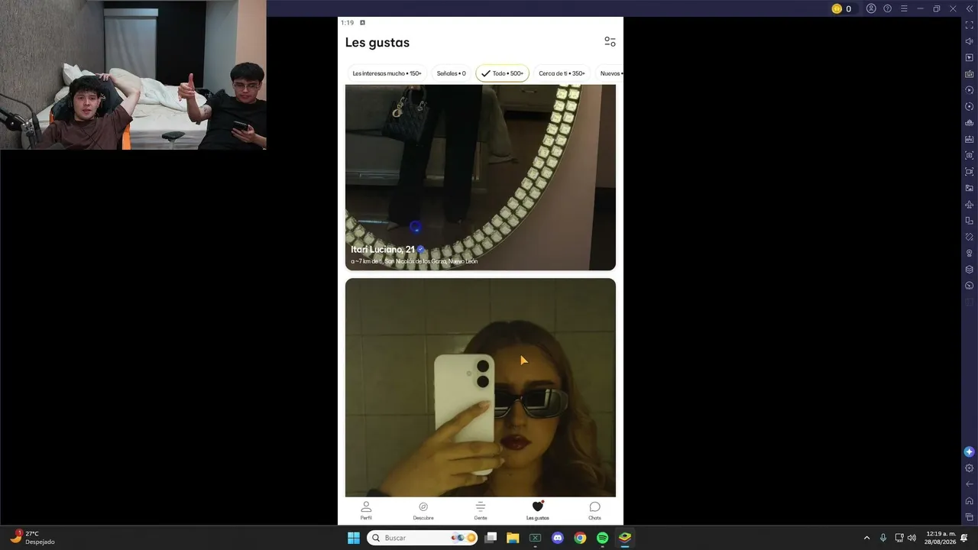The height and width of the screenshot is (550, 978).
Task: Open Itari Luciano's profile card photo
Action: pos(481,177)
